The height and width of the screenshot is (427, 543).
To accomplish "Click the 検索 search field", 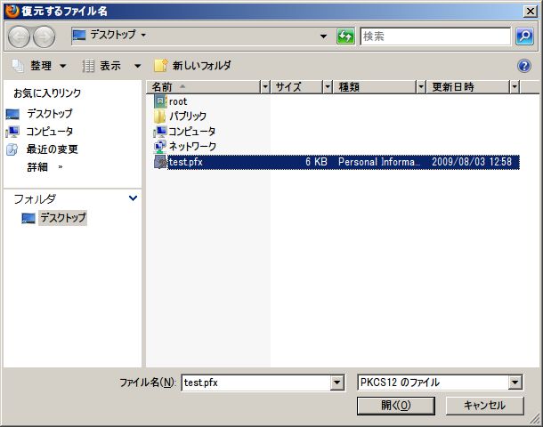I will point(435,36).
